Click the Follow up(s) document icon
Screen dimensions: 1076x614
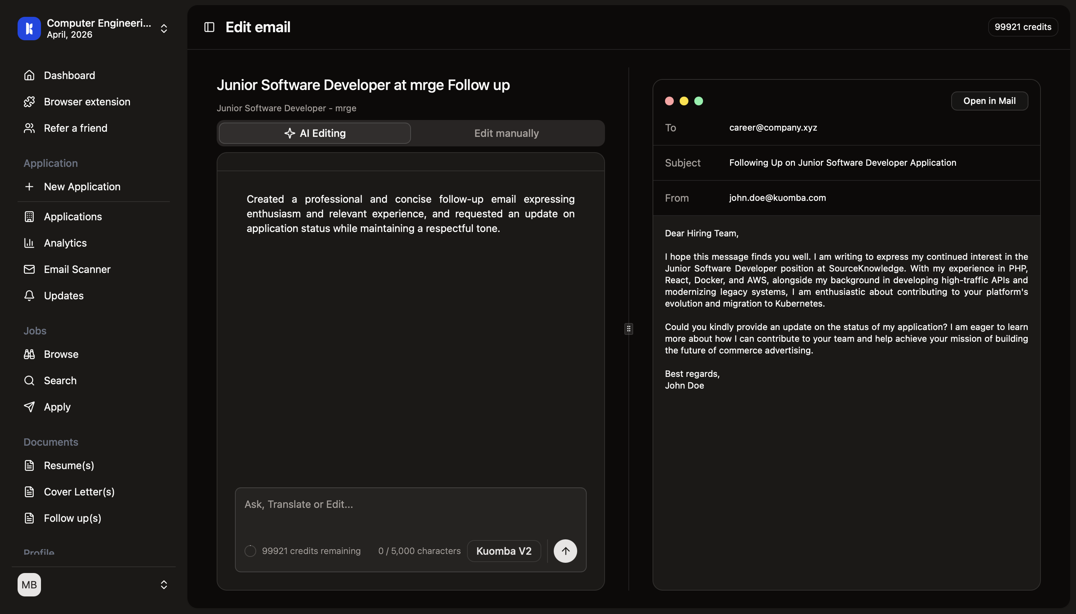coord(29,518)
